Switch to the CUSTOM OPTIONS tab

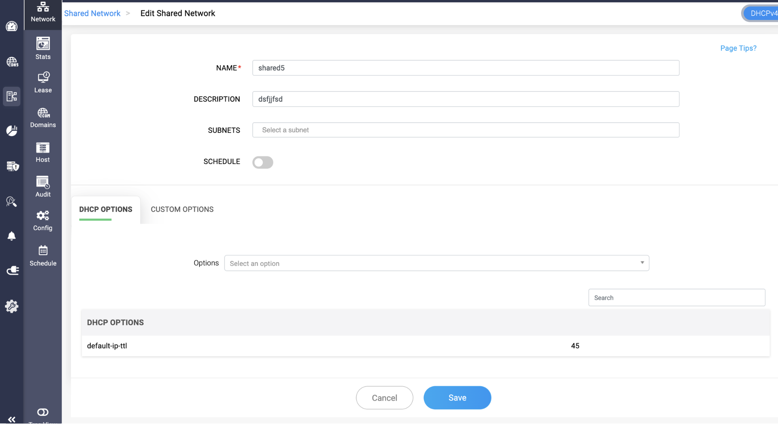coord(182,209)
